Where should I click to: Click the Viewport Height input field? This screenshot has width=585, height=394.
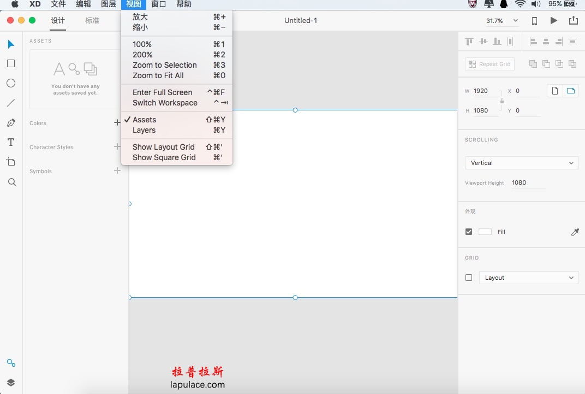point(528,183)
